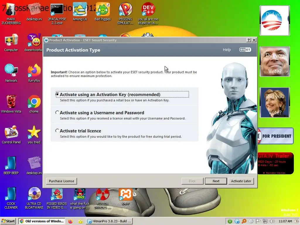Click the clock showing 11:07 AM
Viewport: 300px width, 225px height.
click(285, 221)
